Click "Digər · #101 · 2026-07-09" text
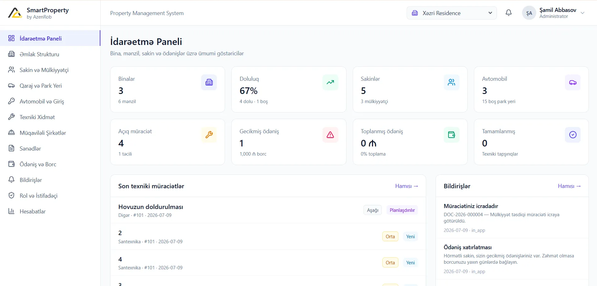The height and width of the screenshot is (286, 597). coord(145,215)
